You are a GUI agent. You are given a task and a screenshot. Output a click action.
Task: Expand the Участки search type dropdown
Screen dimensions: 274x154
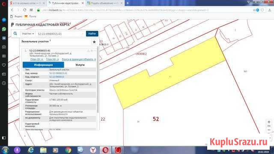28,33
